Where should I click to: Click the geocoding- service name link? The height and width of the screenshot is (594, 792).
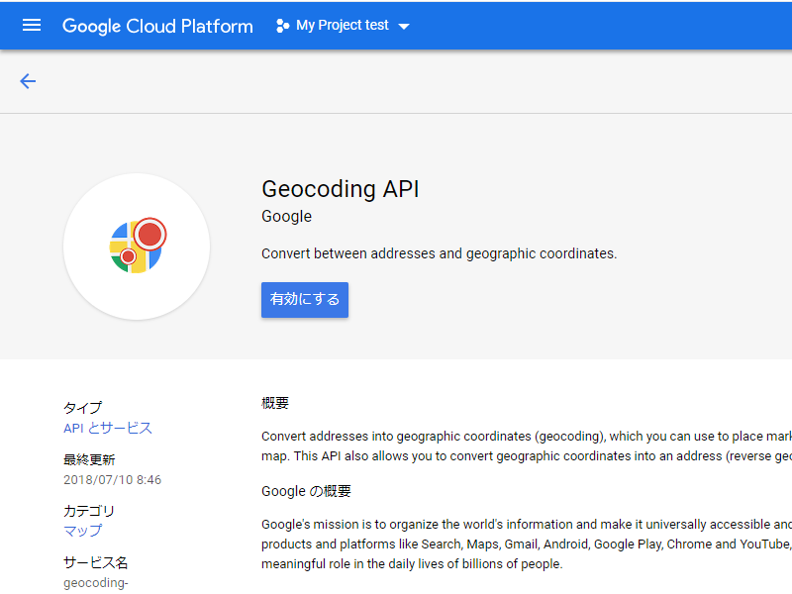coord(95,582)
